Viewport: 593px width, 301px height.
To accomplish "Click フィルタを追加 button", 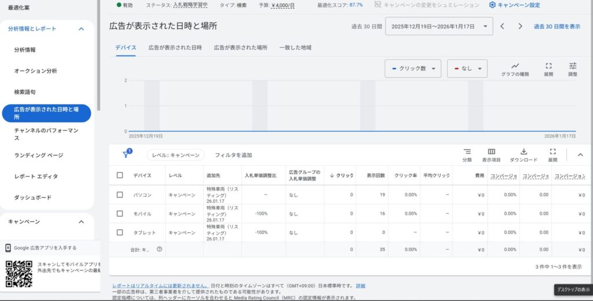I will [233, 155].
